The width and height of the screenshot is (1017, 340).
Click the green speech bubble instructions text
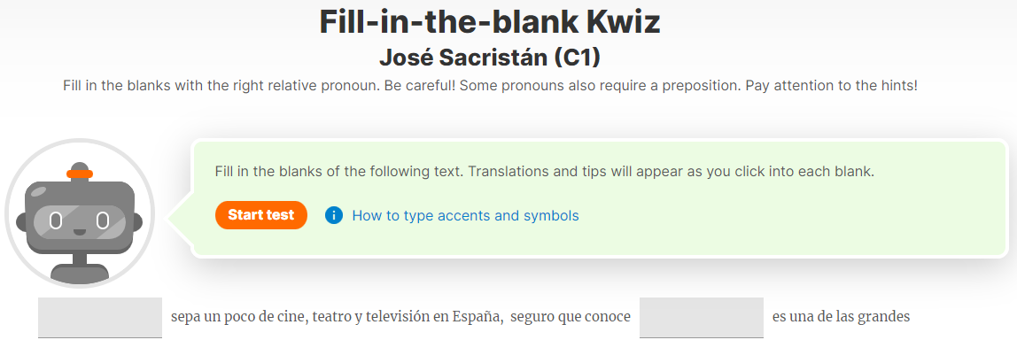coord(545,173)
